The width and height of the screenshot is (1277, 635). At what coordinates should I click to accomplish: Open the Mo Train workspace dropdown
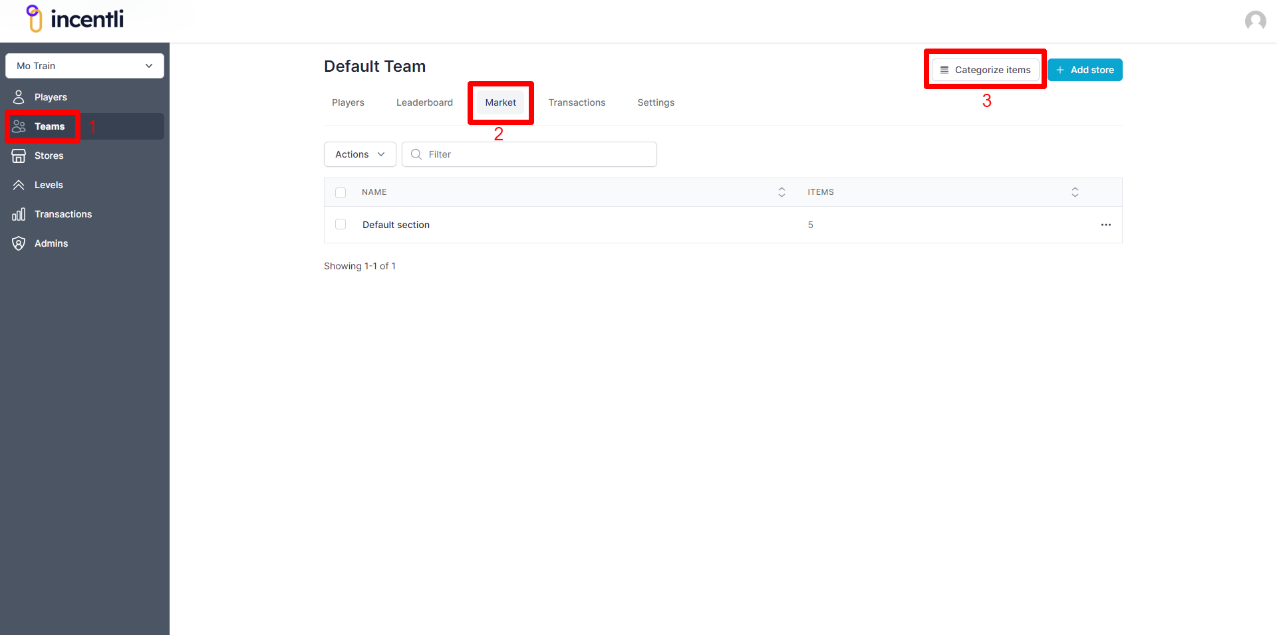(84, 66)
